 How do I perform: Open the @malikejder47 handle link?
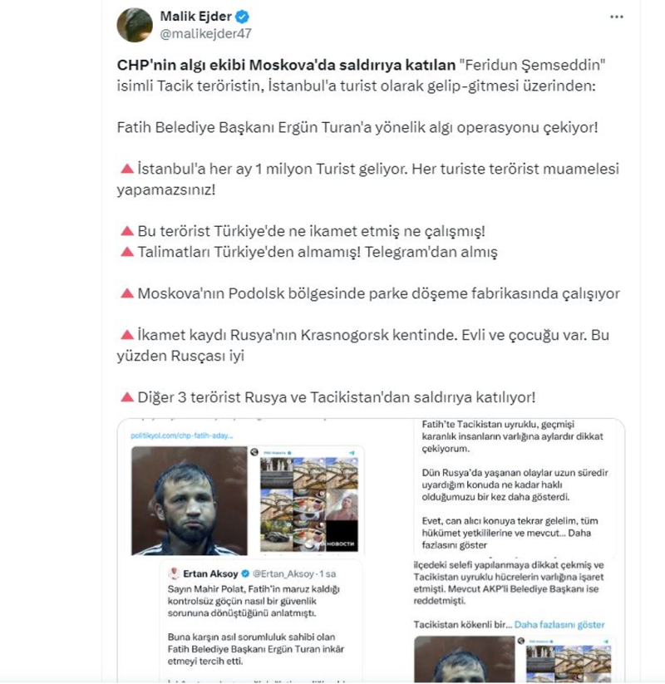point(205,33)
